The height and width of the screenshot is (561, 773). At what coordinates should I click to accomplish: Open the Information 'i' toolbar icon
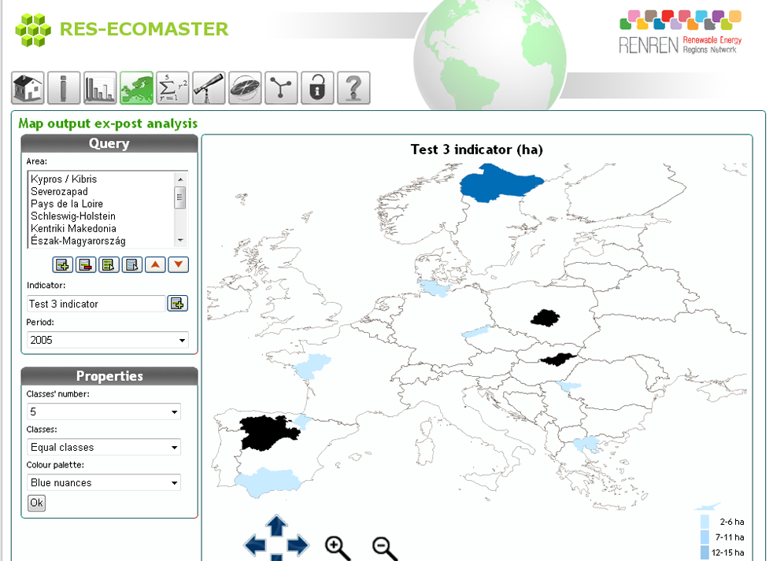(64, 88)
